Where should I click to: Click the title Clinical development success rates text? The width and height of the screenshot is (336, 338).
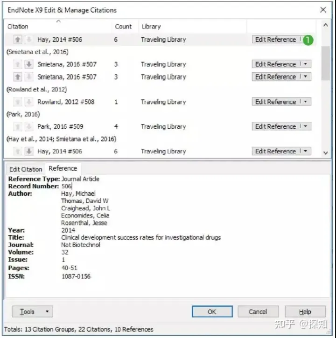point(141,238)
